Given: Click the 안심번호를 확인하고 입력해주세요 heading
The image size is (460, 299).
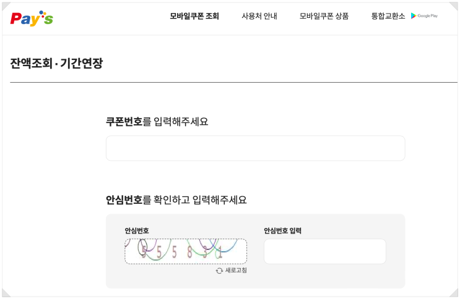Looking at the screenshot, I should point(176,200).
